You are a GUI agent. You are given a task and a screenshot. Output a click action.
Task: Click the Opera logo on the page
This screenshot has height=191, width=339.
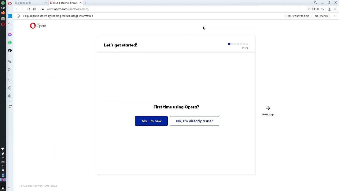pyautogui.click(x=38, y=26)
